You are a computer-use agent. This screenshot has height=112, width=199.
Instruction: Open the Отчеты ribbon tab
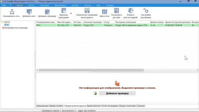87,5
